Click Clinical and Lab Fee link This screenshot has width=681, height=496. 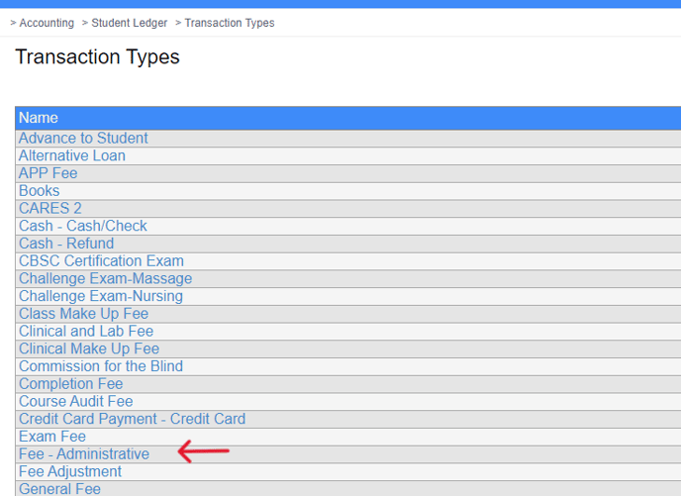point(86,332)
